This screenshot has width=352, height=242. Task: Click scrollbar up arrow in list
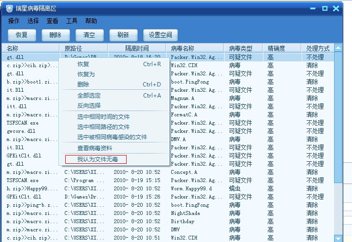(x=338, y=48)
